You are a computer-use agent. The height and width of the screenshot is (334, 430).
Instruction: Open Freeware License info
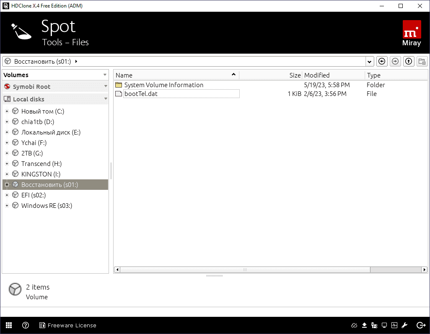tap(68, 325)
